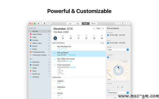
Task: Select the GoodTask list
Action: [40, 65]
